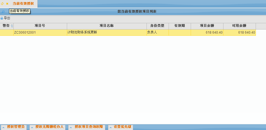Image resolution: width=266 pixels, height=130 pixels.
Task: Click the 可用余额 column header
Action: (239, 26)
